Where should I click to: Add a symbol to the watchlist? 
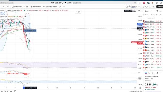(x=153, y=11)
